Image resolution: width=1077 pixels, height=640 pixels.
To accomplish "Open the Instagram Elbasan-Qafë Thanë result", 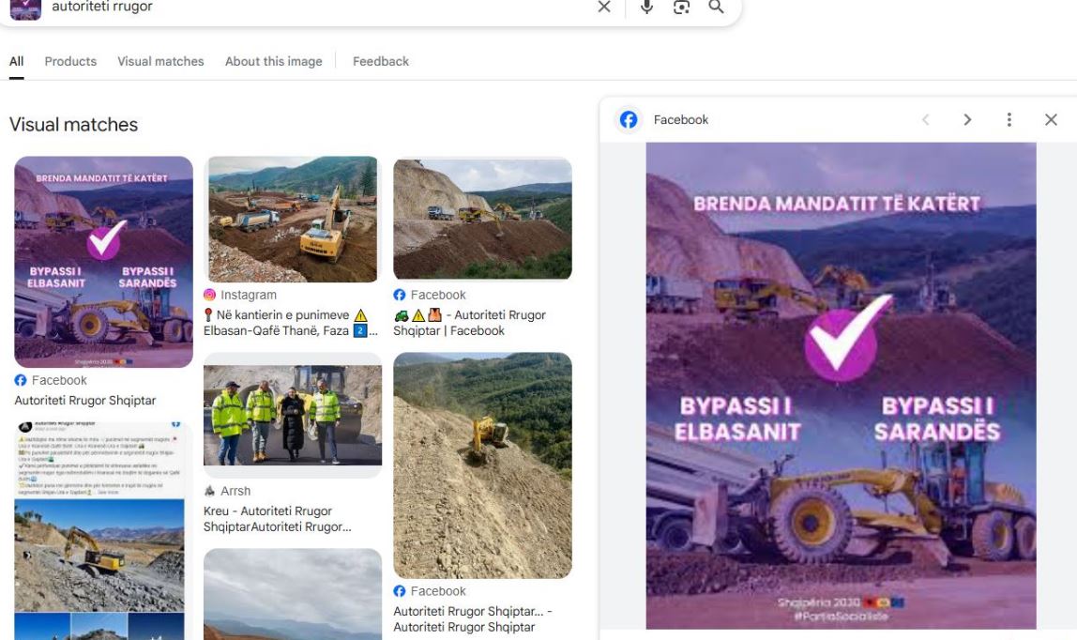I will click(291, 322).
